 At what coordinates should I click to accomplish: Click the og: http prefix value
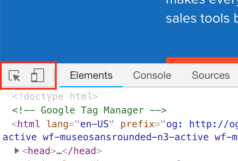point(202,124)
